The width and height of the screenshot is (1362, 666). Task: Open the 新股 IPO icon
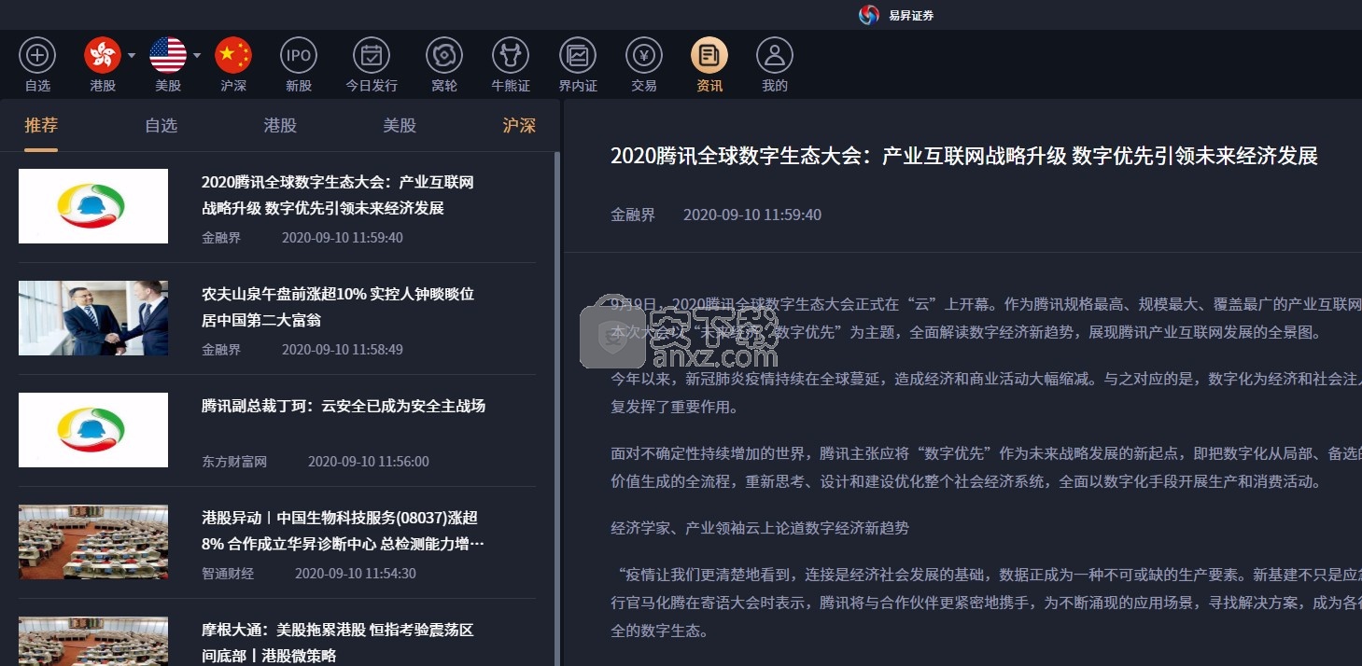click(299, 56)
